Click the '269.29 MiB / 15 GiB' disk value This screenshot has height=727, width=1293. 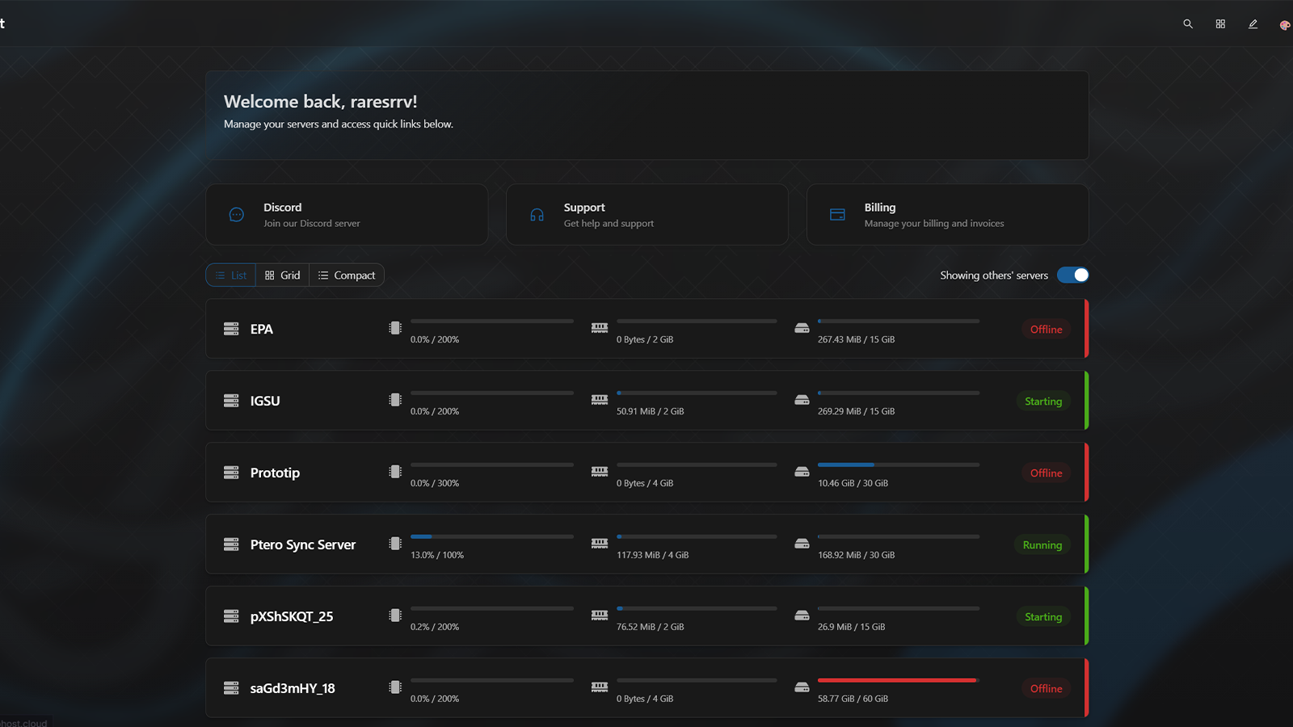click(857, 411)
